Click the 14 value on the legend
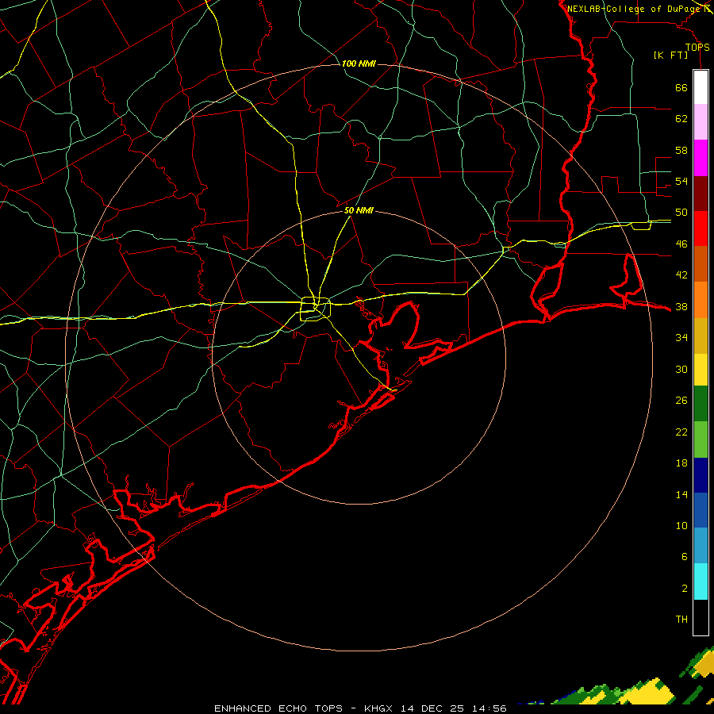The height and width of the screenshot is (714, 714). 681,494
